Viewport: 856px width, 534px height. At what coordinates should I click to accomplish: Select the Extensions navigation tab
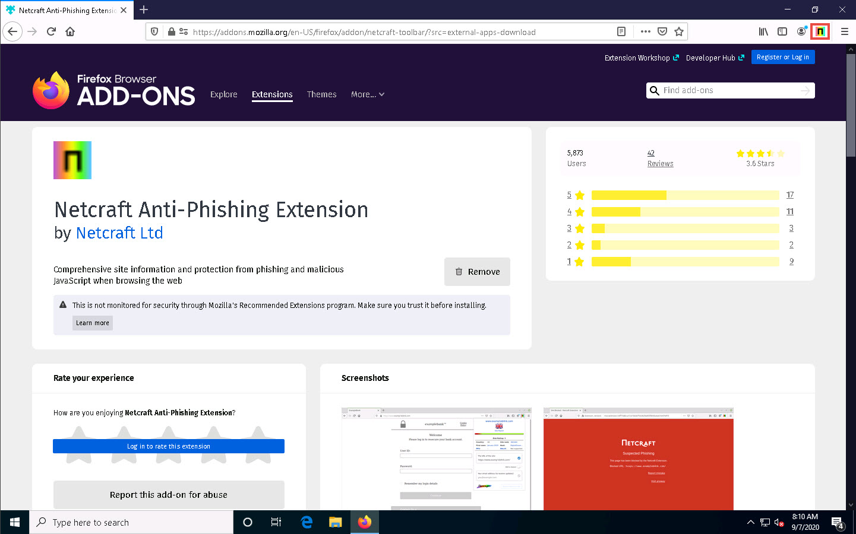click(x=272, y=94)
